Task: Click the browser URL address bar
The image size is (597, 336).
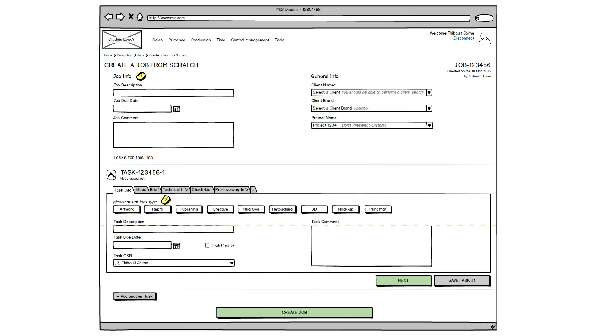Action: click(x=309, y=18)
